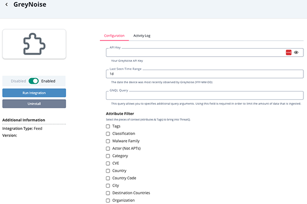The height and width of the screenshot is (204, 307).
Task: Click the Enabled label next to the switch
Action: pyautogui.click(x=48, y=81)
